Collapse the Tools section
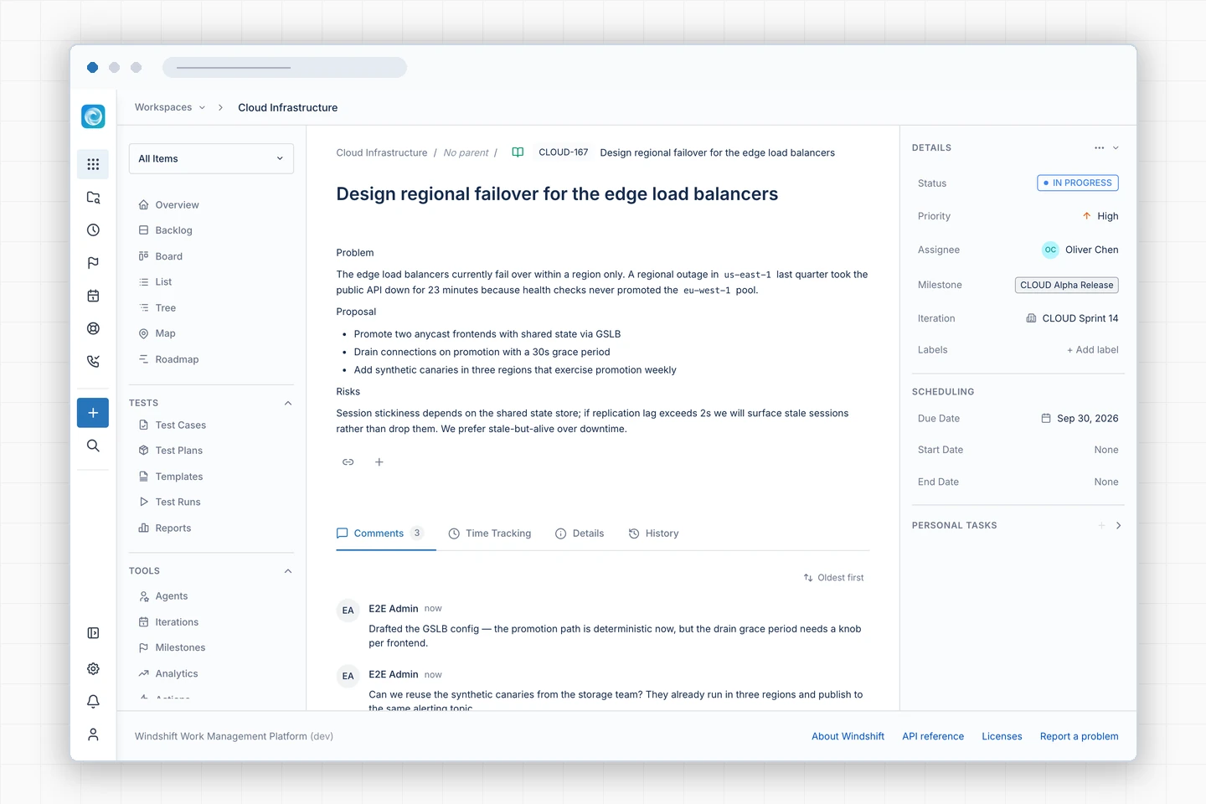Viewport: 1206px width, 804px height. point(288,571)
